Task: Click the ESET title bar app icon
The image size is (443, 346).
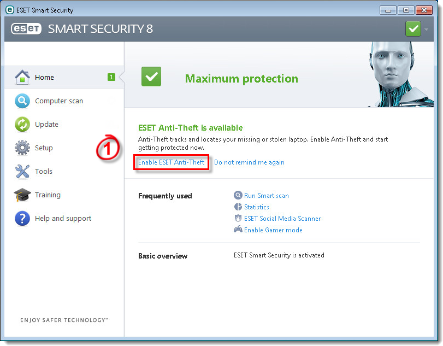Action: 9,10
